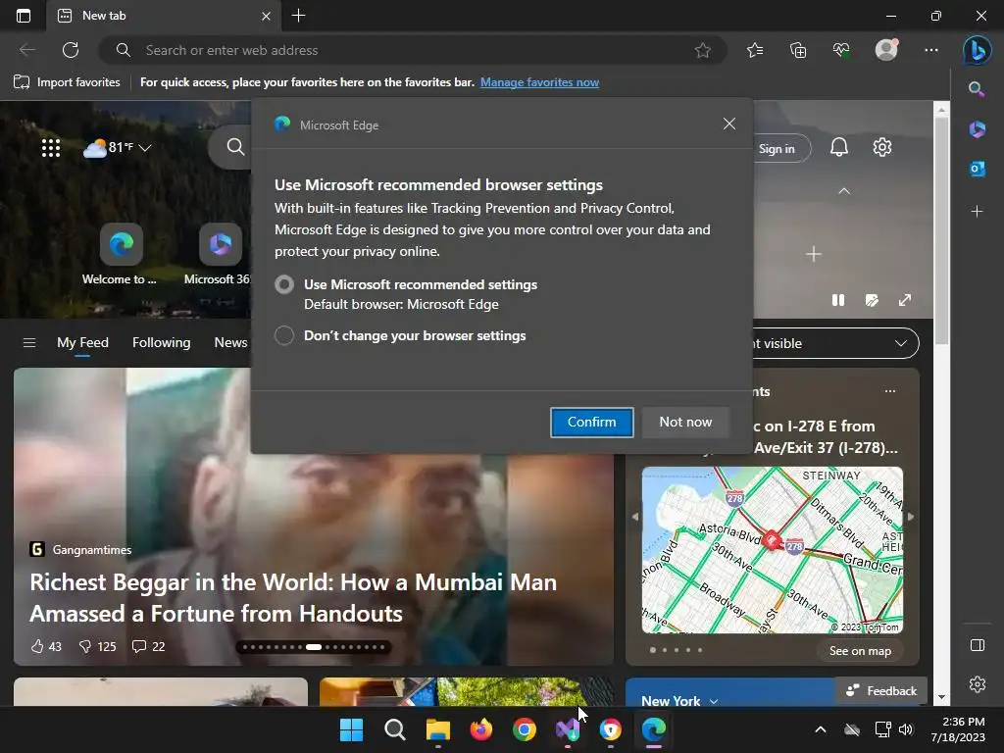This screenshot has height=753, width=1004.
Task: Open the feed hamburger menu
Action: tap(28, 342)
